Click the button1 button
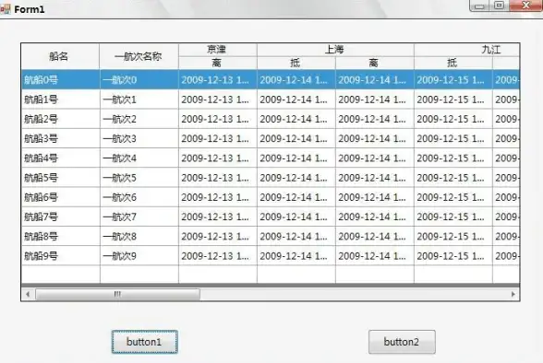The width and height of the screenshot is (543, 363). tap(145, 342)
